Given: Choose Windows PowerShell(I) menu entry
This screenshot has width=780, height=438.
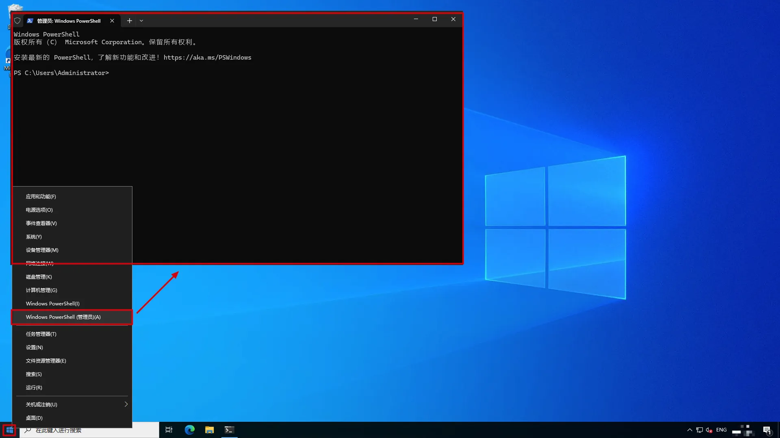Looking at the screenshot, I should click(x=72, y=304).
